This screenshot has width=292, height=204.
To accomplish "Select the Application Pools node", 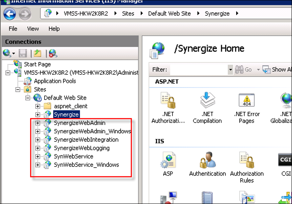I will click(x=55, y=81).
